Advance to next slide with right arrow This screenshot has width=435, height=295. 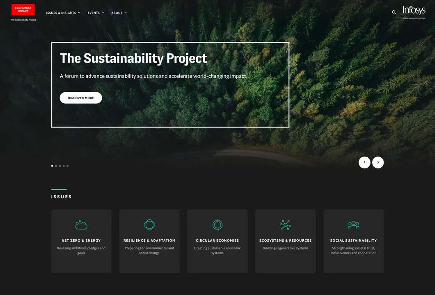(x=378, y=162)
